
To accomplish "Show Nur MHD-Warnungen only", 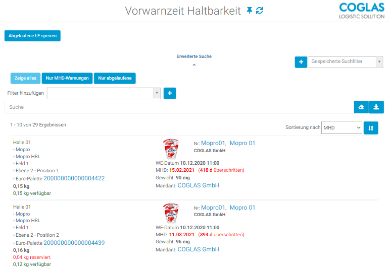I will 67,78.
